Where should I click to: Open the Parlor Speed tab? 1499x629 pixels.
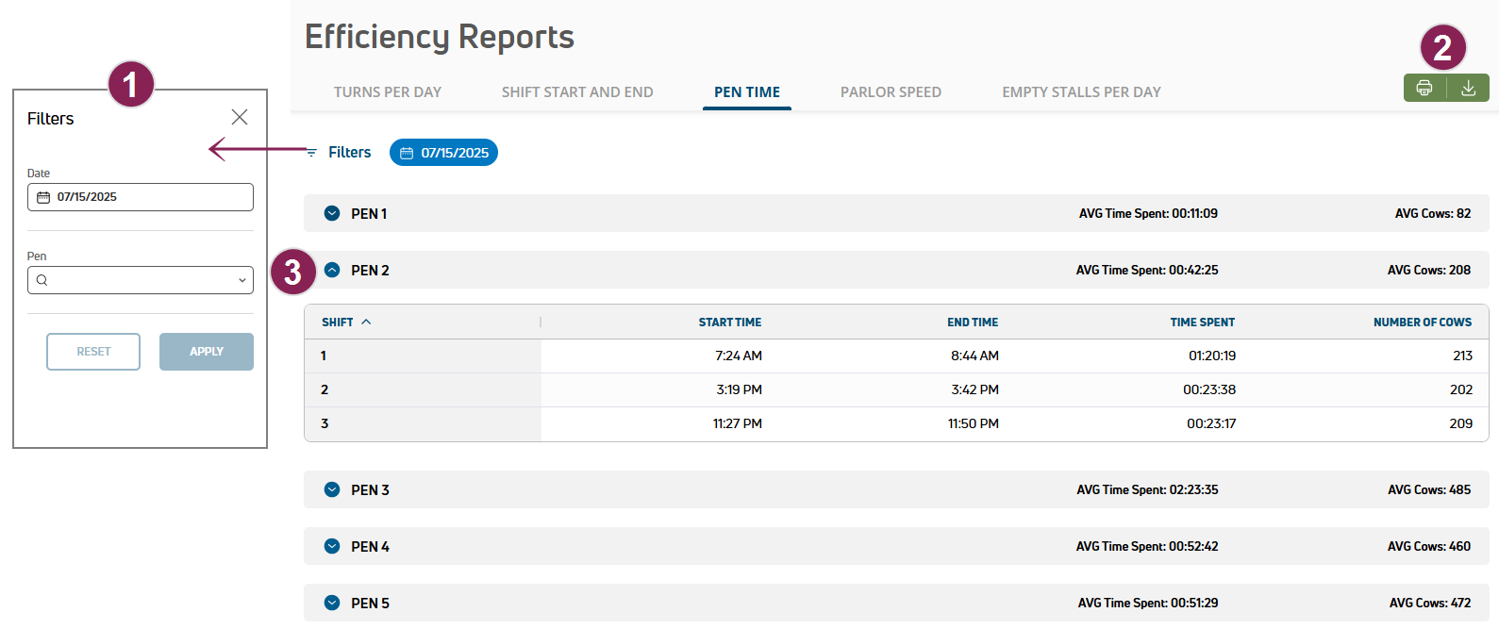(891, 92)
